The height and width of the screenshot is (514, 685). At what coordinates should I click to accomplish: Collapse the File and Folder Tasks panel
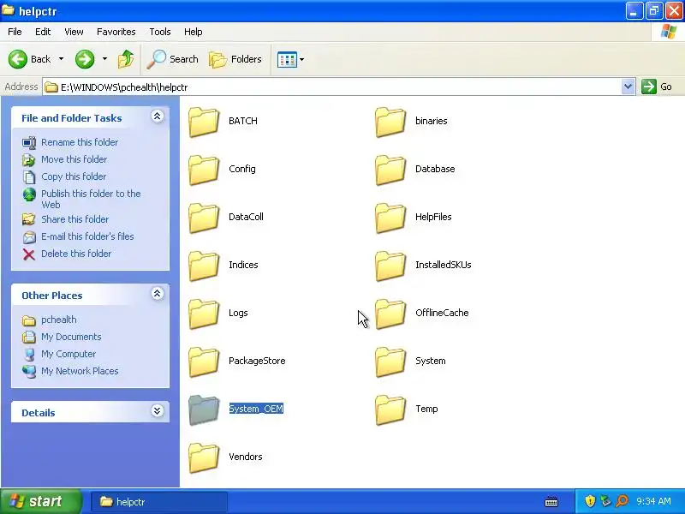[x=158, y=117]
